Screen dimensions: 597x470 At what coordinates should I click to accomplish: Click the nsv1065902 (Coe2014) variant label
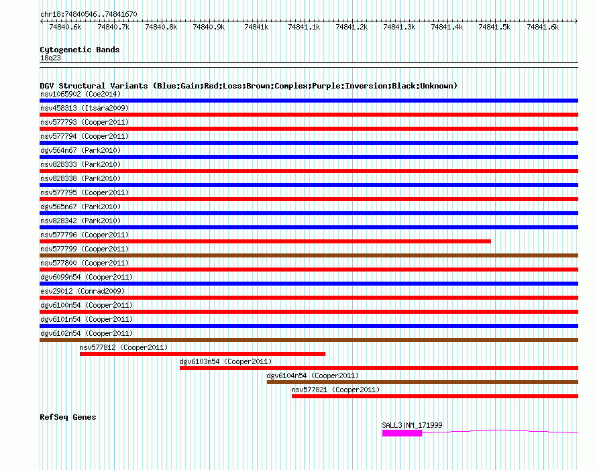coord(80,94)
